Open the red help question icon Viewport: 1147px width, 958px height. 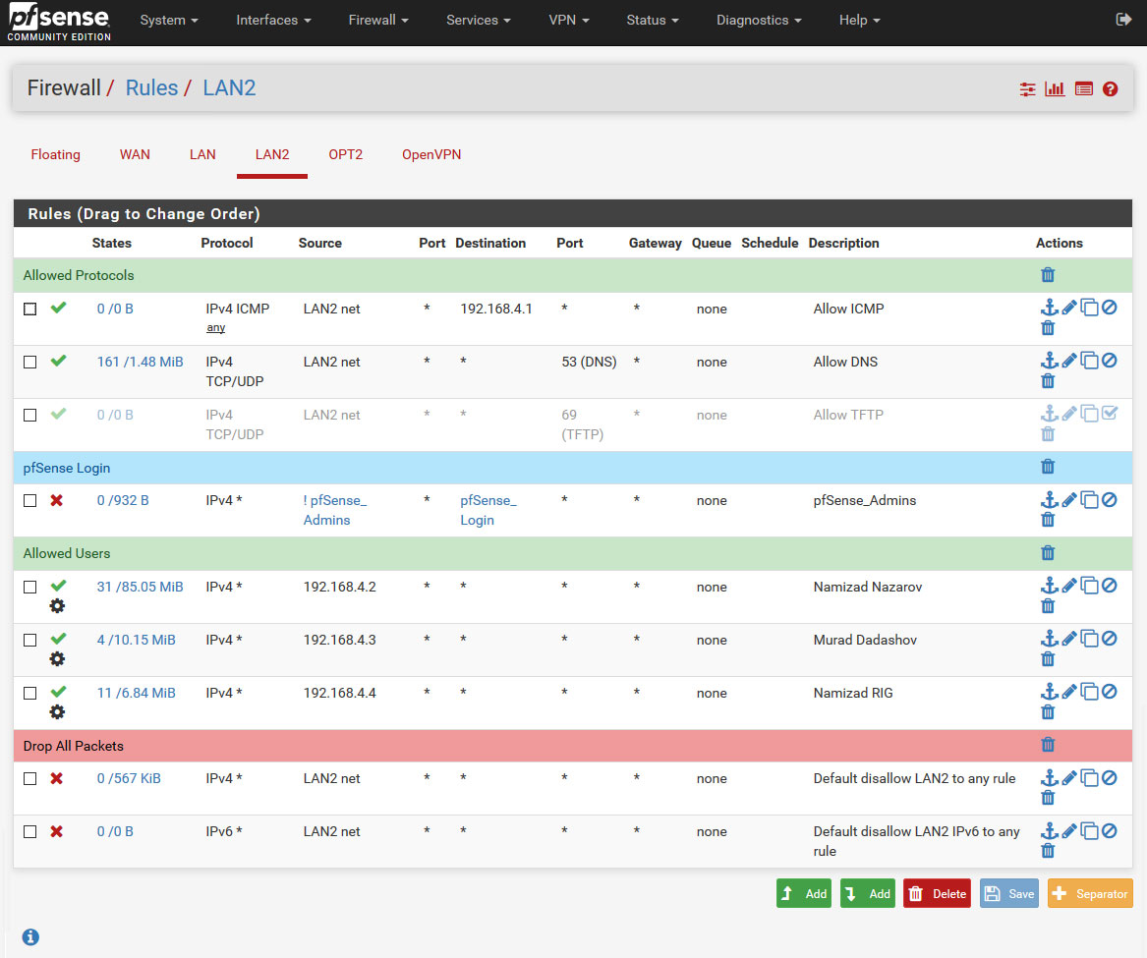pos(1111,89)
